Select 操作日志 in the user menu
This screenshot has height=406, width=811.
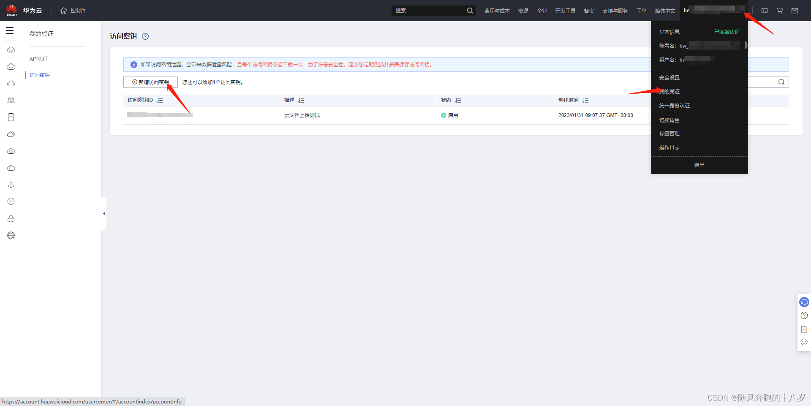point(669,147)
